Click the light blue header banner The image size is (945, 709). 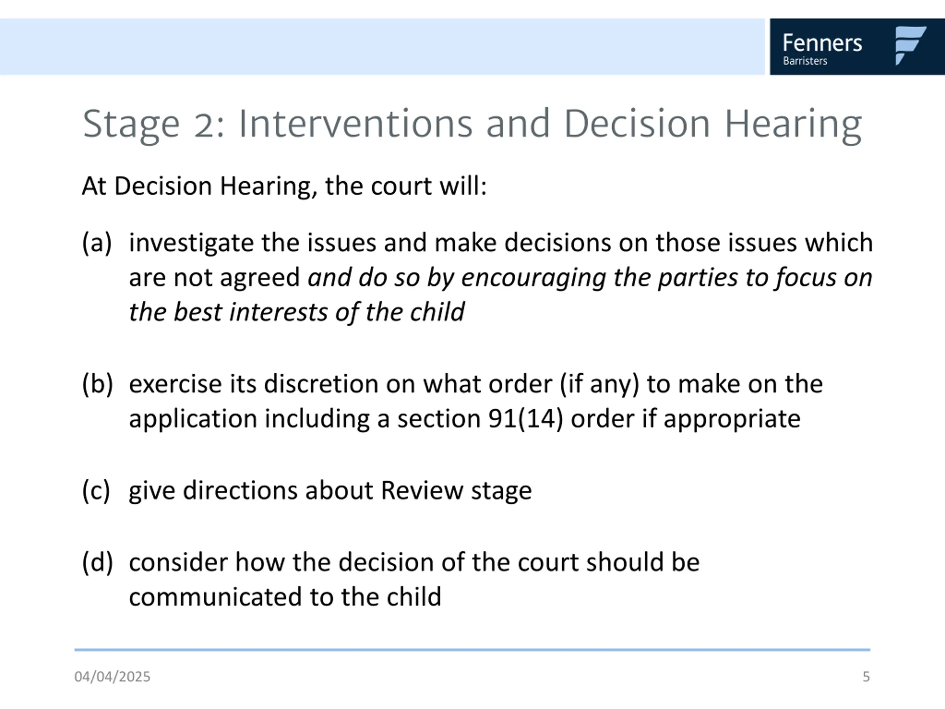point(382,47)
